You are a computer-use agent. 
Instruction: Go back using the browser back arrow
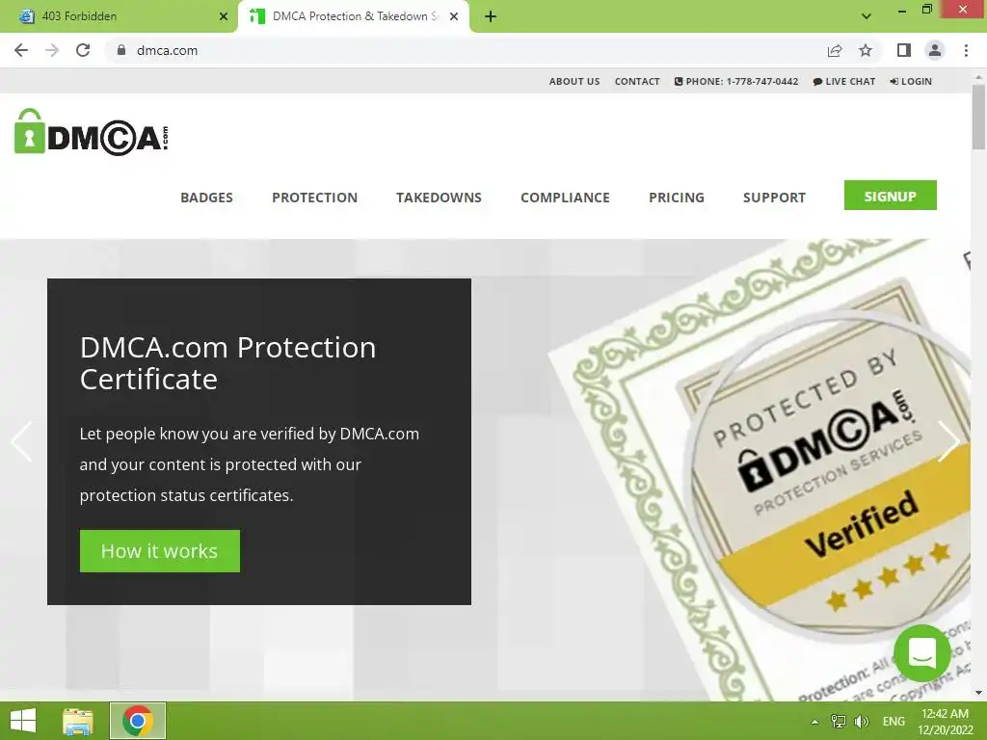[x=21, y=50]
